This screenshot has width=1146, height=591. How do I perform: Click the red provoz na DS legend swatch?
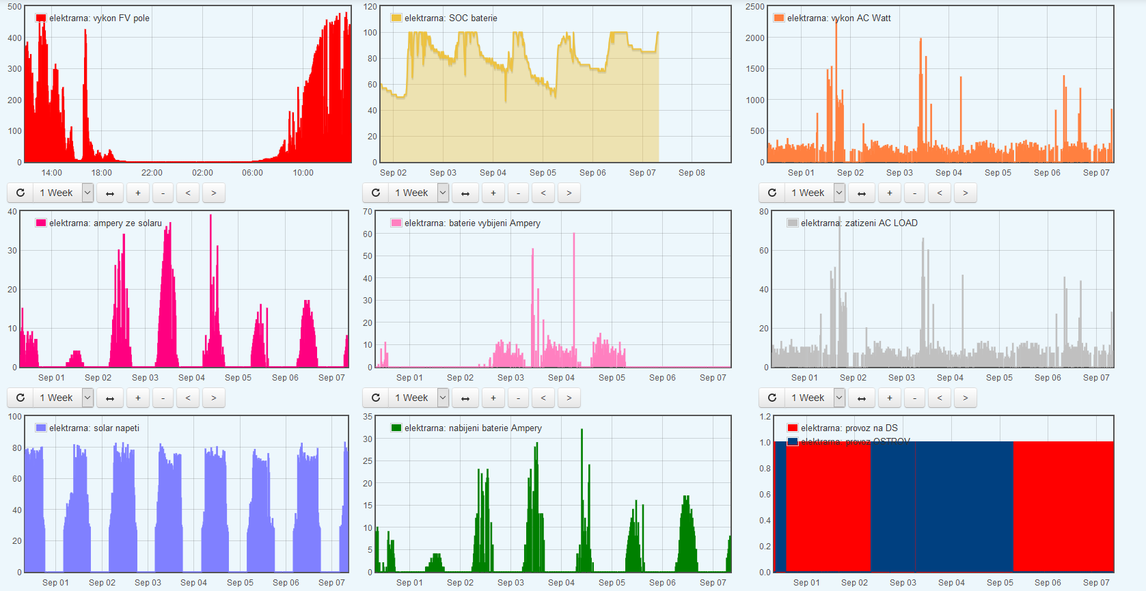[x=793, y=428]
